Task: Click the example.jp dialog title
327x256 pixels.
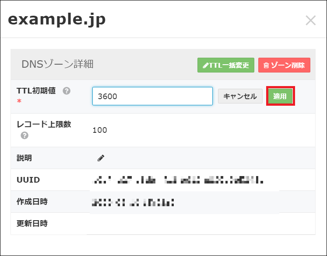Action: 57,20
